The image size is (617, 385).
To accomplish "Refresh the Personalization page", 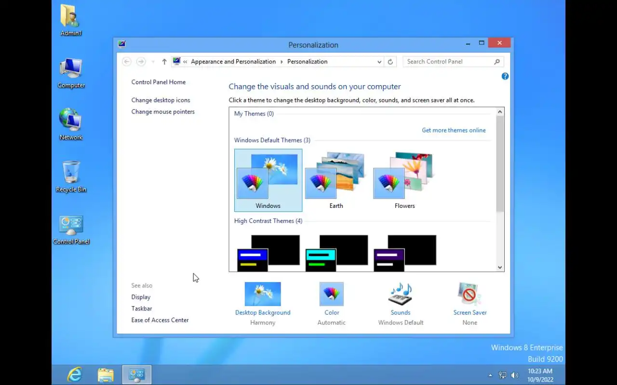I will click(x=390, y=62).
